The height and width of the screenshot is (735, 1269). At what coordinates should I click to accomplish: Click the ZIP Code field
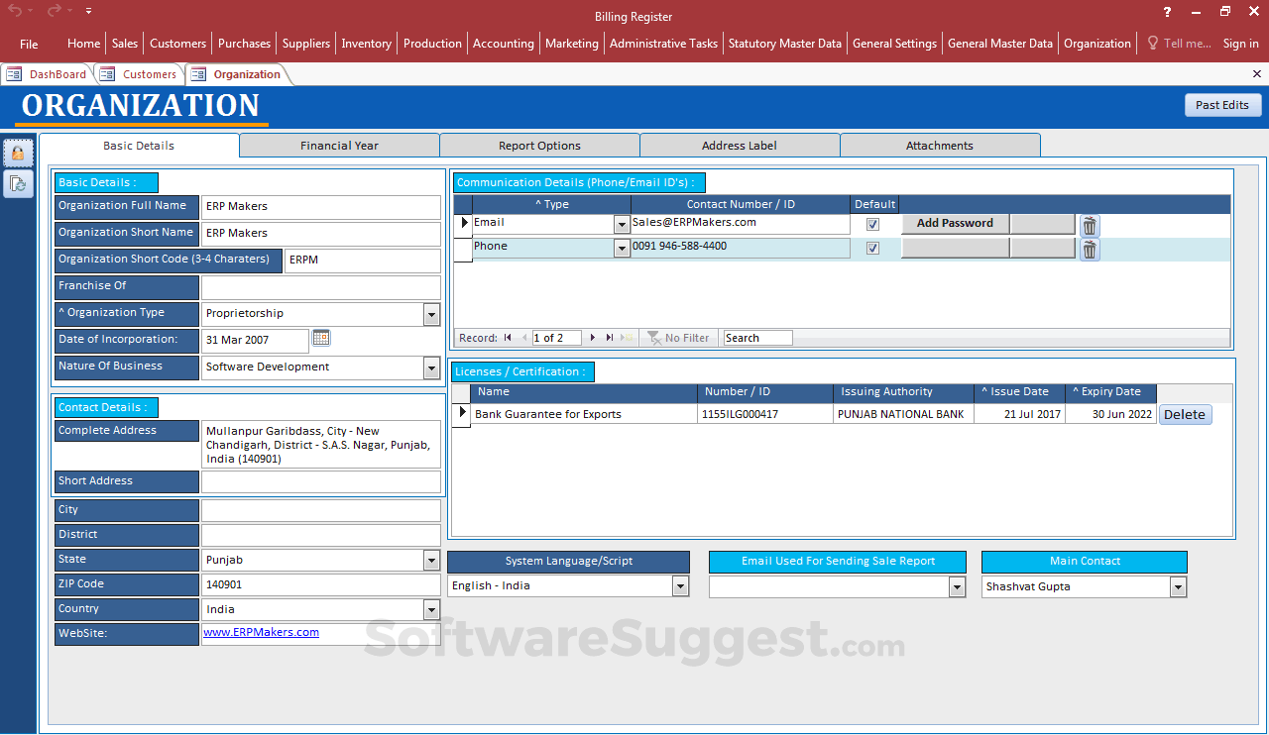click(x=321, y=585)
